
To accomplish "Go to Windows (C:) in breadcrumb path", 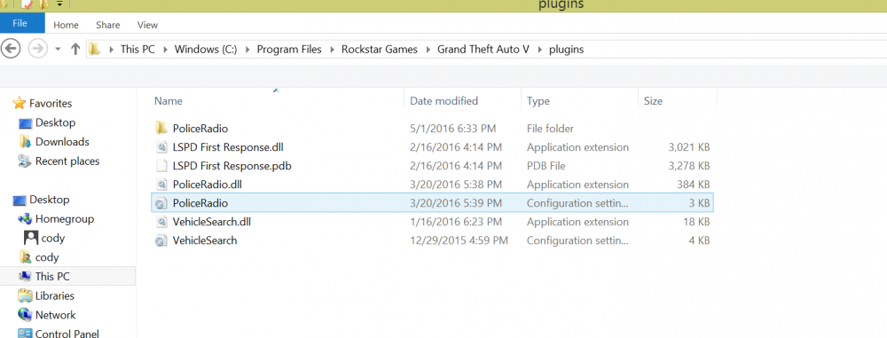I will [205, 50].
